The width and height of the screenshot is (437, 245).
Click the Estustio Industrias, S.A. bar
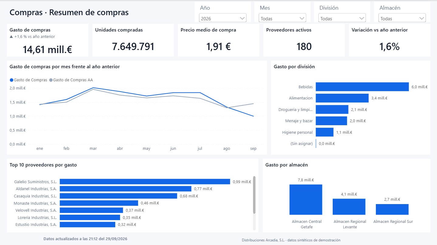(87, 225)
